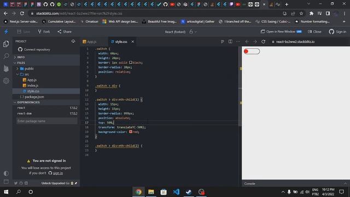
Task: Open the settings gear in left sidebar
Action: pyautogui.click(x=6, y=80)
